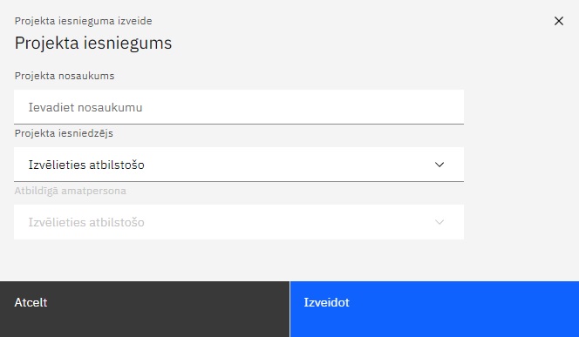
Task: Close the dialog with the X icon
Action: click(559, 21)
